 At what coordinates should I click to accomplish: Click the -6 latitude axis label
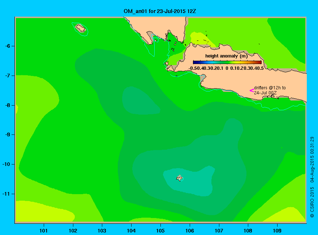point(8,46)
